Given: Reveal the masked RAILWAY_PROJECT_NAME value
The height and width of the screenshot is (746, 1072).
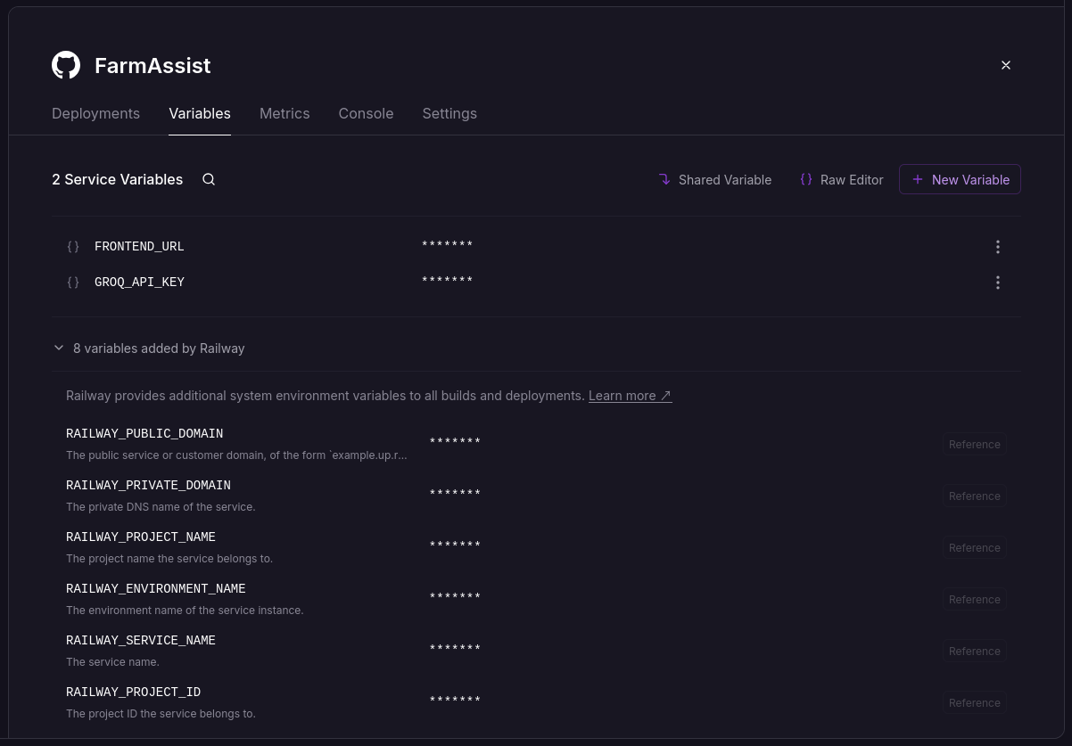Looking at the screenshot, I should (455, 545).
